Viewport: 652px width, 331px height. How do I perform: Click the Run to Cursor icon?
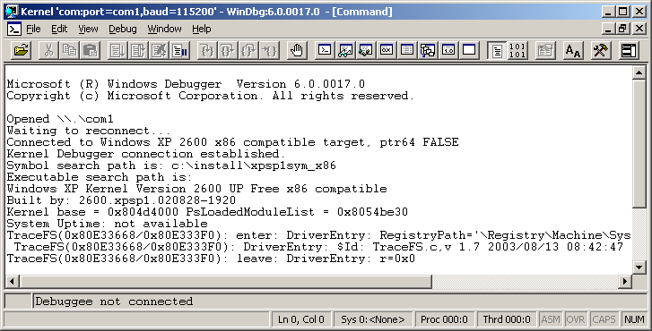pos(269,50)
